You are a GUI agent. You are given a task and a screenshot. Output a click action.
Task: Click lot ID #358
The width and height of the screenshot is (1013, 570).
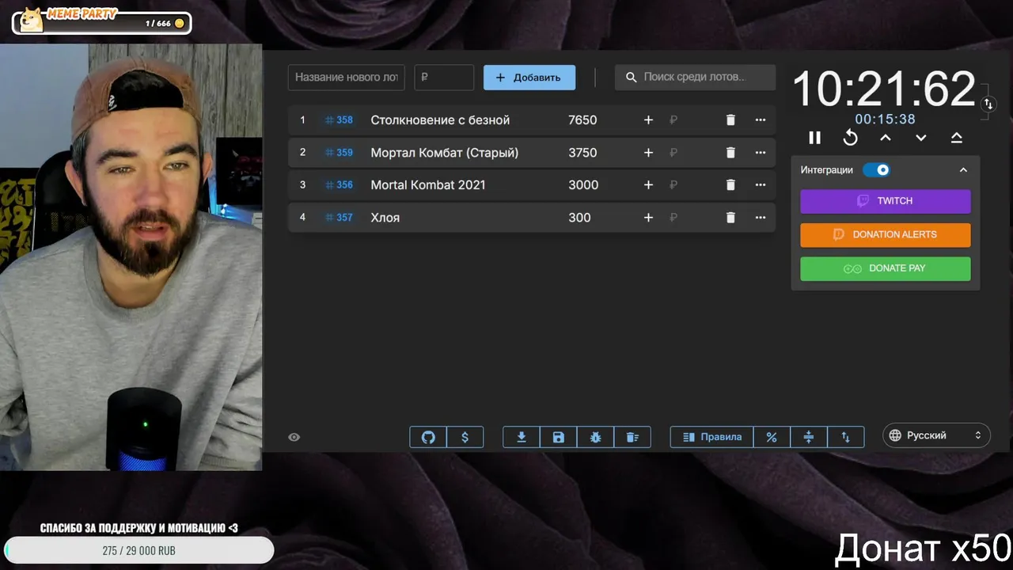click(x=340, y=120)
